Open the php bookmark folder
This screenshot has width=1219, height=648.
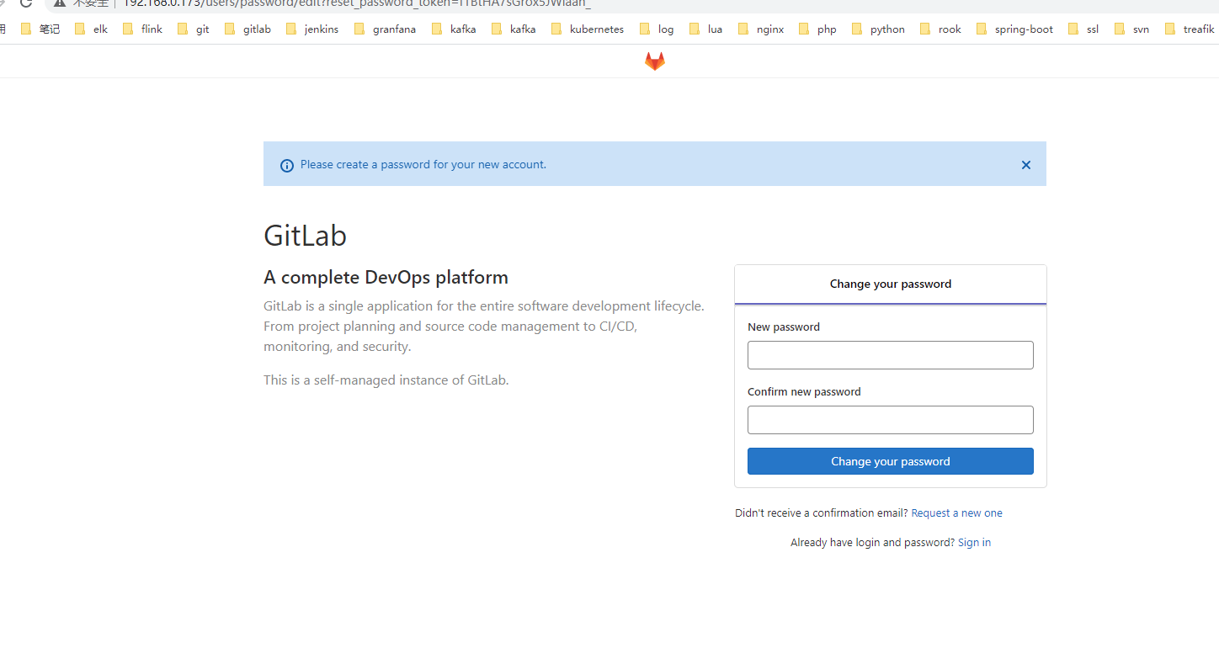pyautogui.click(x=817, y=29)
